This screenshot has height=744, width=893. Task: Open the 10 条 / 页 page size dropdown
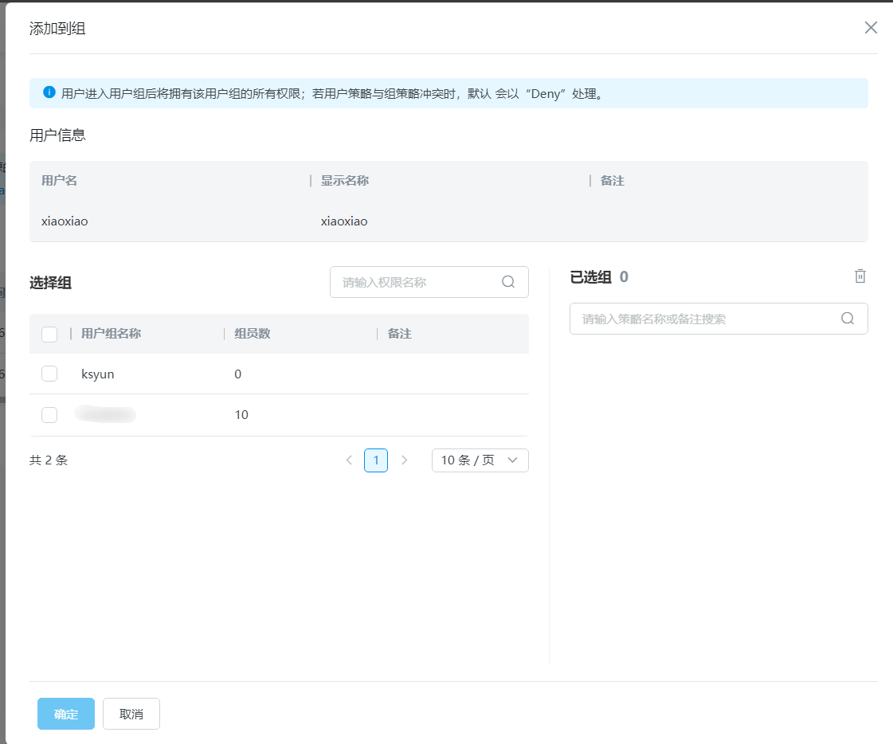click(480, 460)
